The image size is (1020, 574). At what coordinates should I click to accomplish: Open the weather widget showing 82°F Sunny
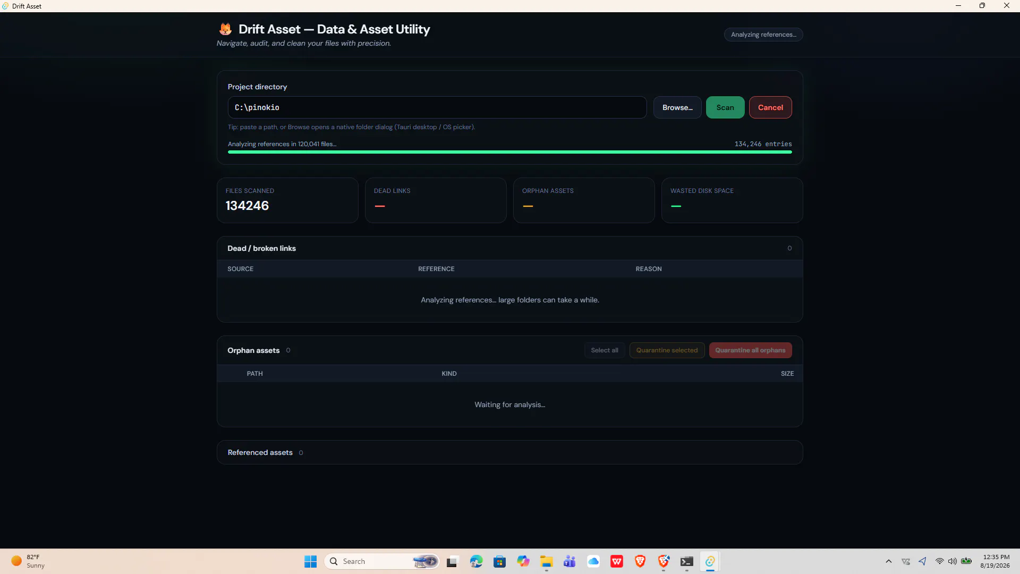(28, 561)
